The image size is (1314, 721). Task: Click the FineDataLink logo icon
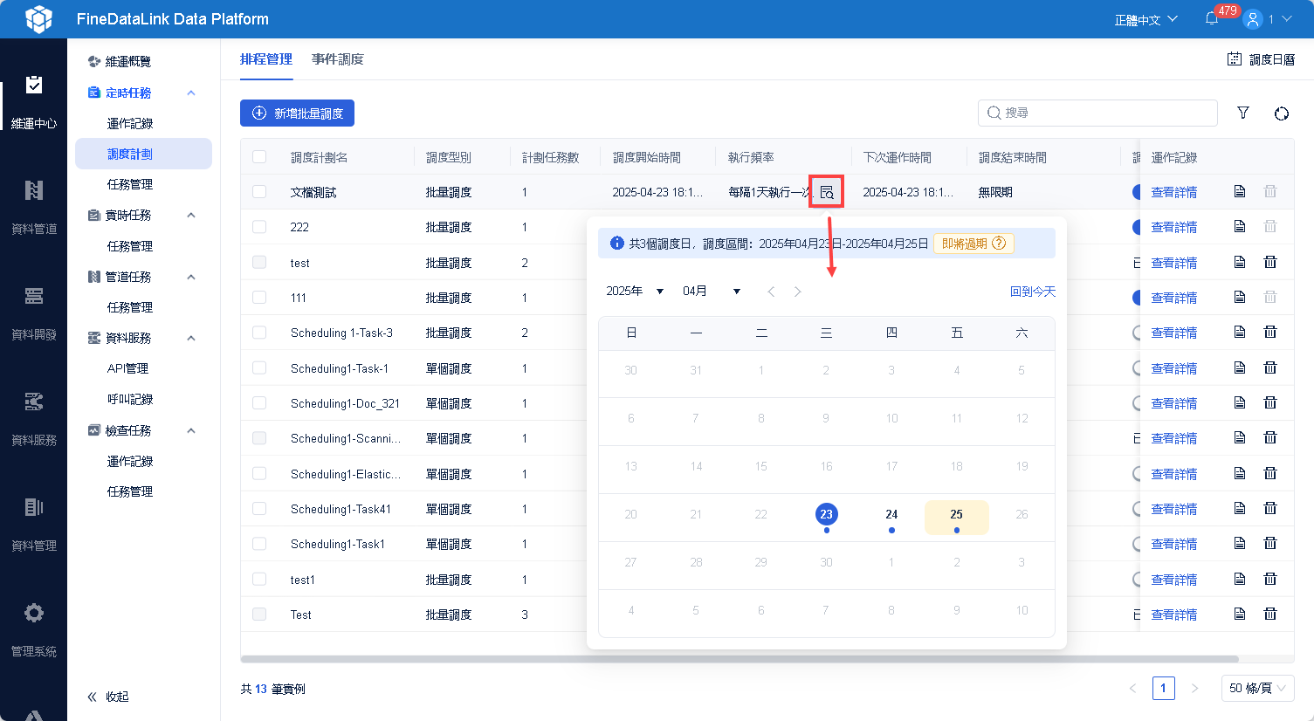point(38,19)
